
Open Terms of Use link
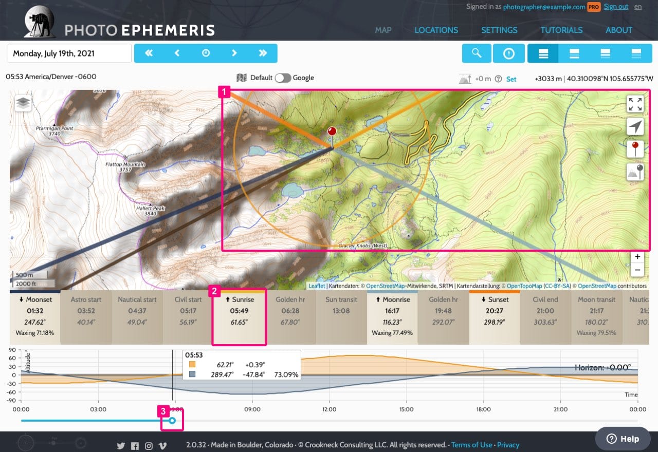click(471, 445)
